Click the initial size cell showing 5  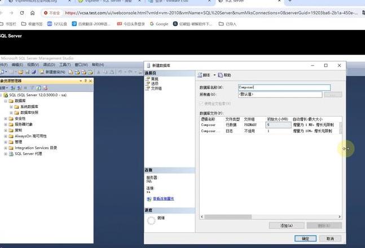pos(279,125)
